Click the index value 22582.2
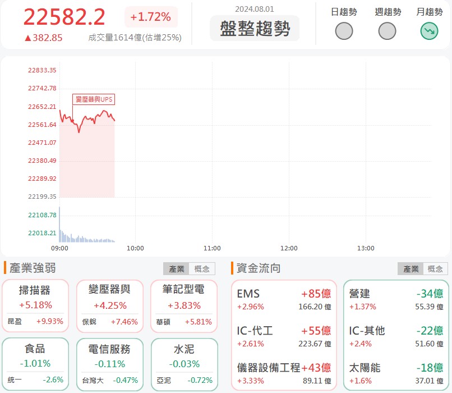This screenshot has width=452, height=393. pos(64,17)
